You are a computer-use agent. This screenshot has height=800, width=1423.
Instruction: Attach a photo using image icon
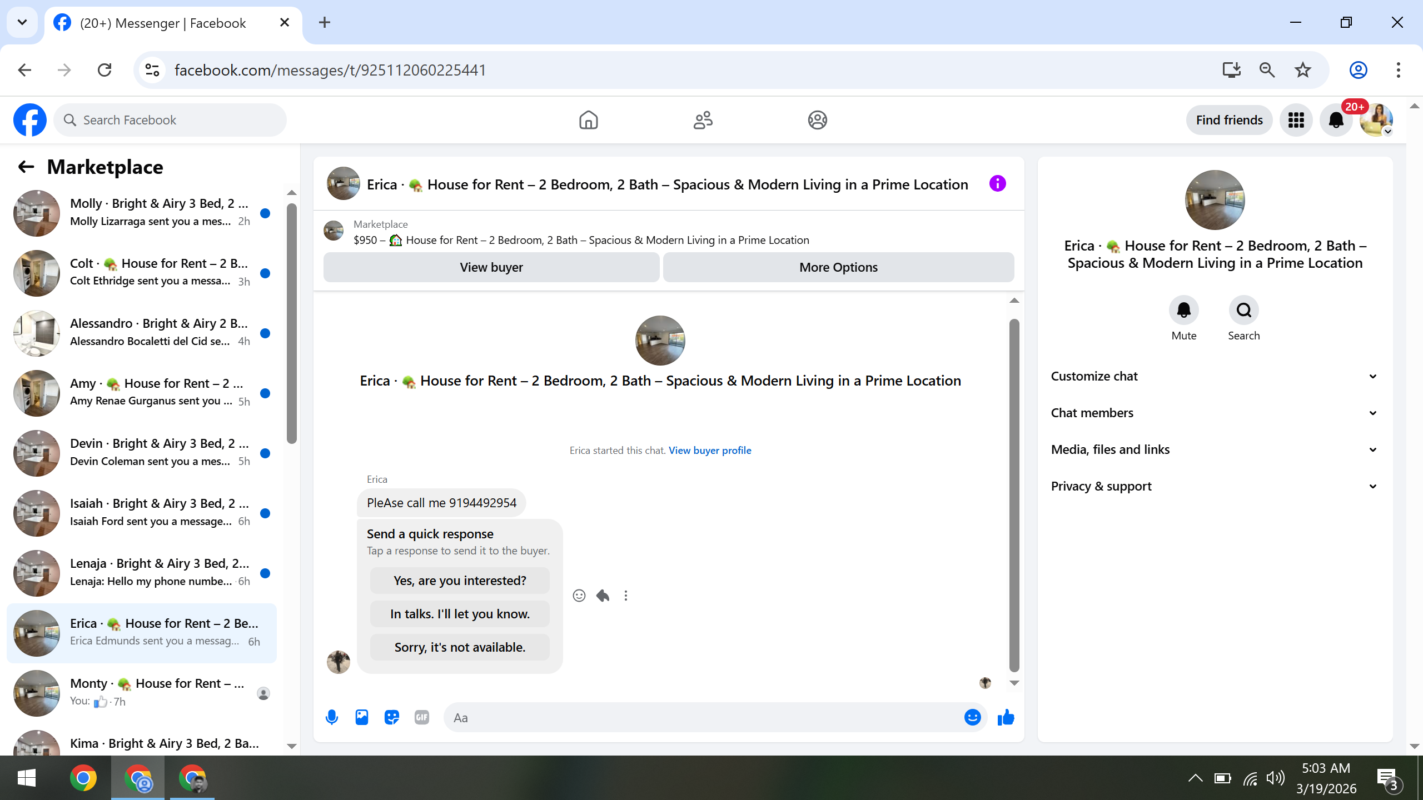[x=362, y=717]
